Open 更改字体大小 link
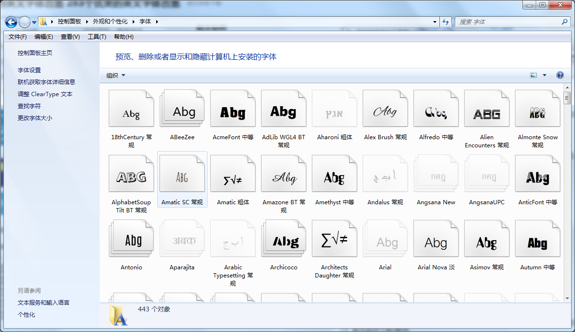Viewport: 575px width, 332px height. (x=35, y=118)
